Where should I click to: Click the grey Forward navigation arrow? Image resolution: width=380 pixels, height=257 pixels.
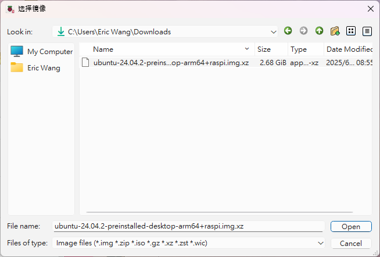pos(303,31)
